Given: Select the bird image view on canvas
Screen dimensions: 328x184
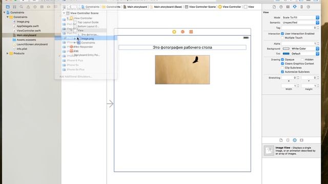Looking at the screenshot, I should click(182, 70).
